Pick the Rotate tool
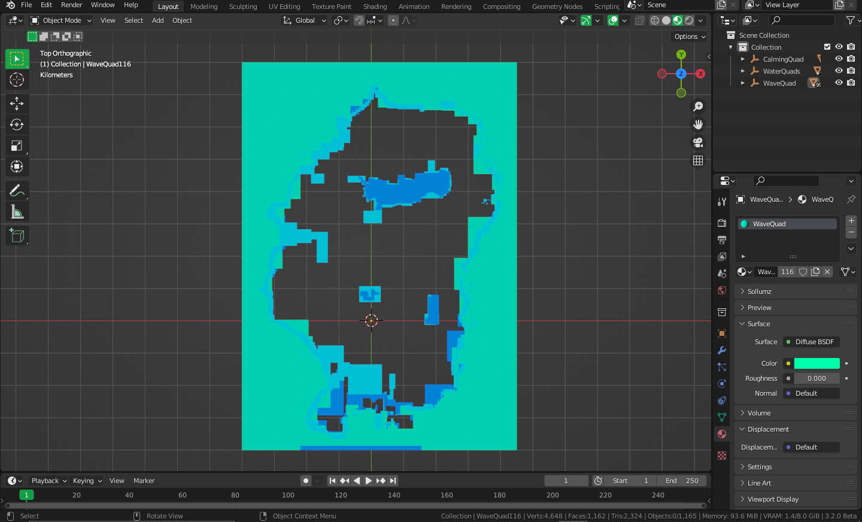The image size is (862, 522). tap(17, 125)
